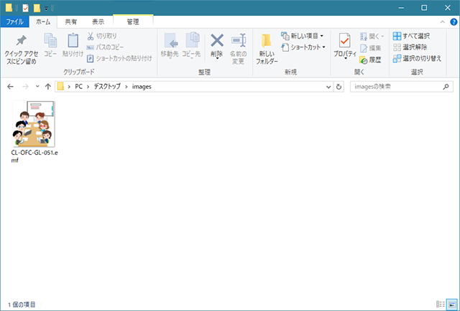The image size is (460, 311).
Task: Open recent locations dropdown arrow
Action: [x=37, y=87]
